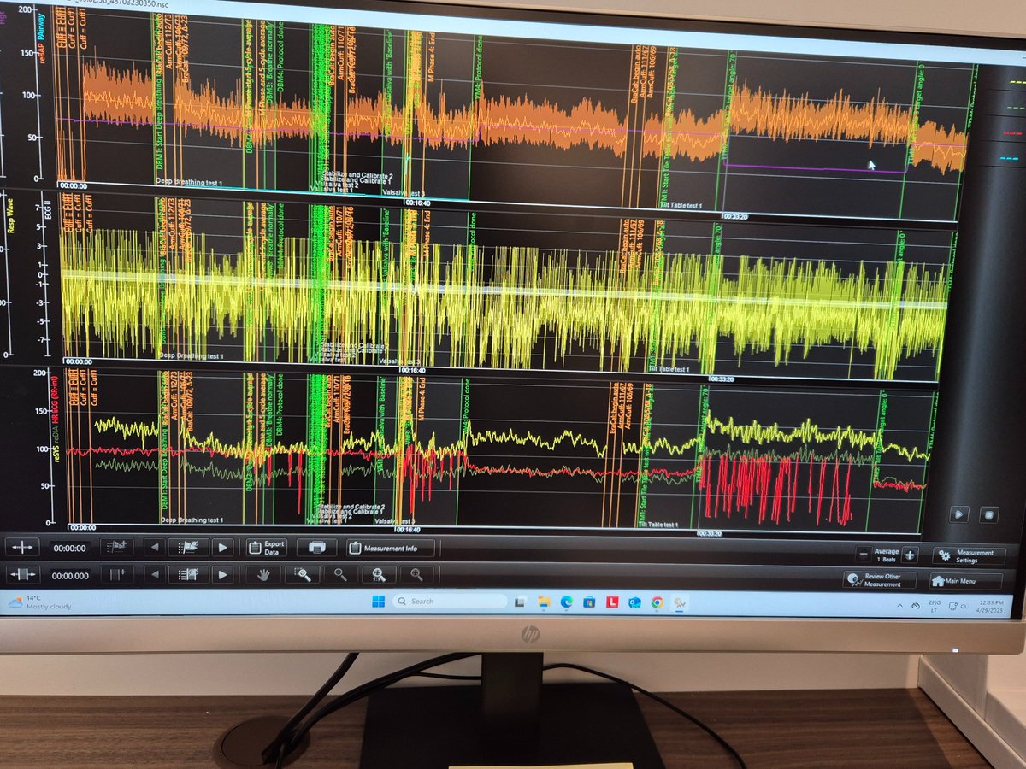Screen dimensions: 1026x769
Task: Go to next event marker
Action: point(222,547)
